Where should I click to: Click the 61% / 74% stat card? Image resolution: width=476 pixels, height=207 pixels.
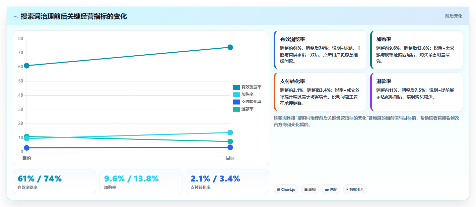pos(54,182)
